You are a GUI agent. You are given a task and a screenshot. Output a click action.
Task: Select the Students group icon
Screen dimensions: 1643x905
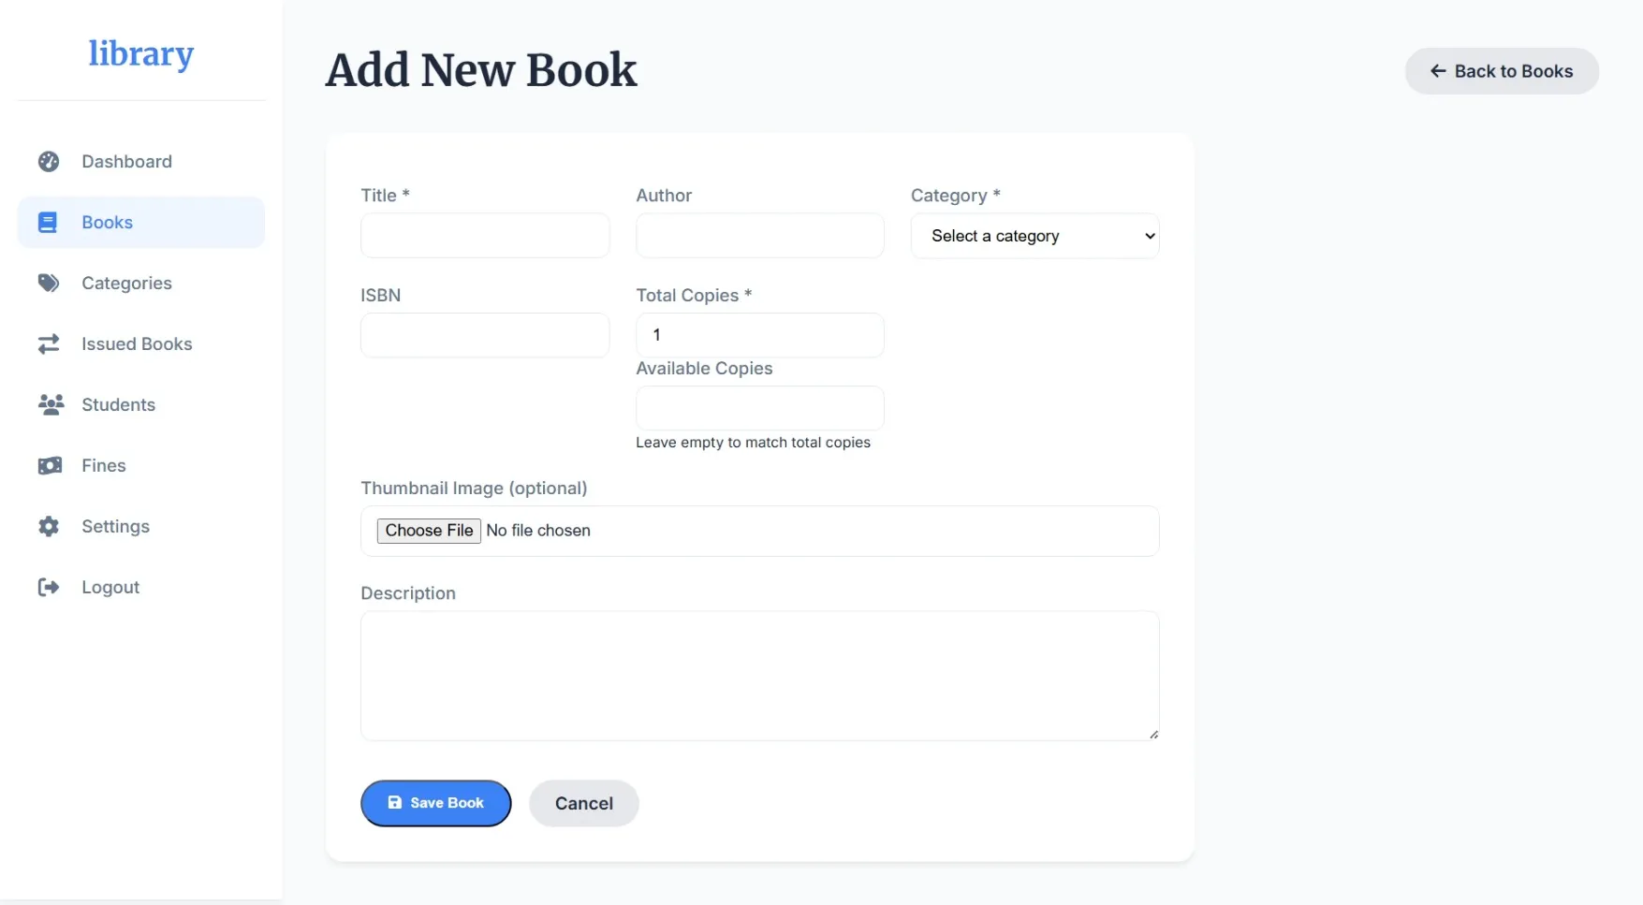coord(49,404)
